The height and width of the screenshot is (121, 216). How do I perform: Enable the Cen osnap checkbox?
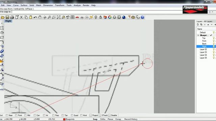tap(35, 115)
